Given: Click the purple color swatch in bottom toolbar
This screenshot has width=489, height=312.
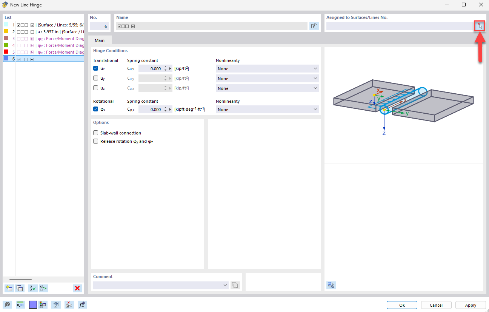Looking at the screenshot, I should (x=32, y=304).
